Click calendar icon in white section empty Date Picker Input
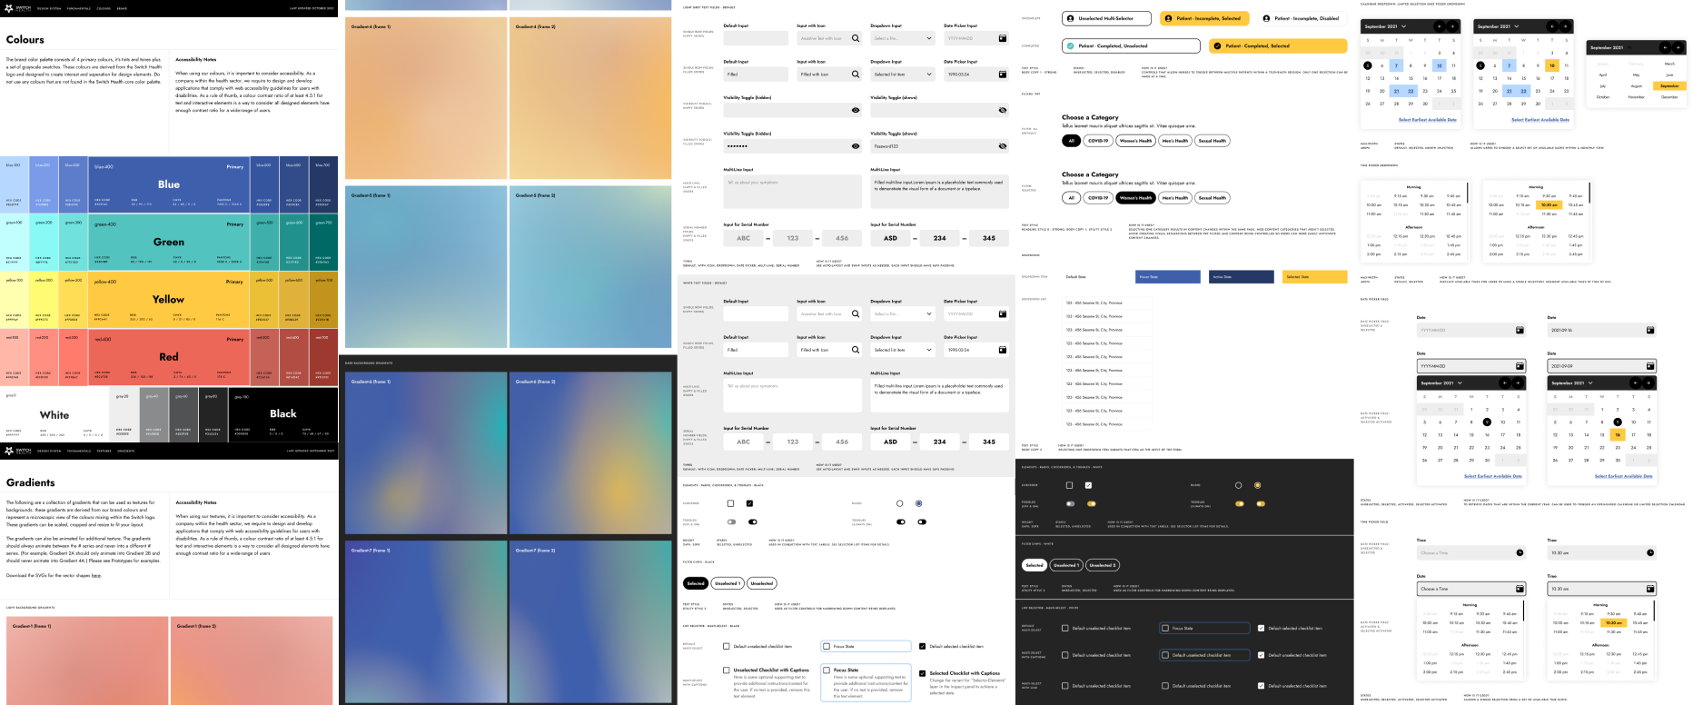Image resolution: width=1693 pixels, height=705 pixels. [1003, 313]
